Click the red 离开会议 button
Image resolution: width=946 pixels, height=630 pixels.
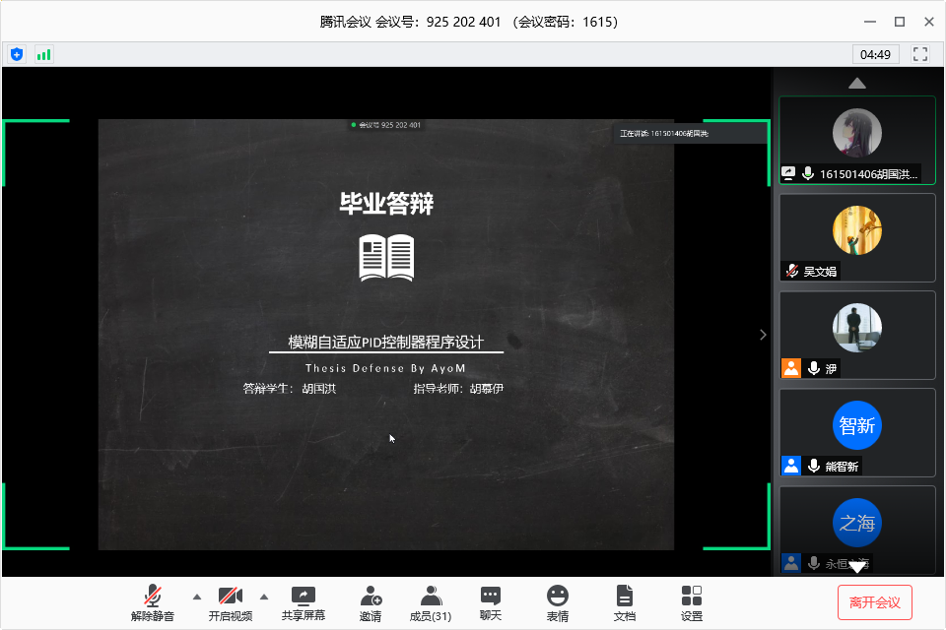(875, 601)
